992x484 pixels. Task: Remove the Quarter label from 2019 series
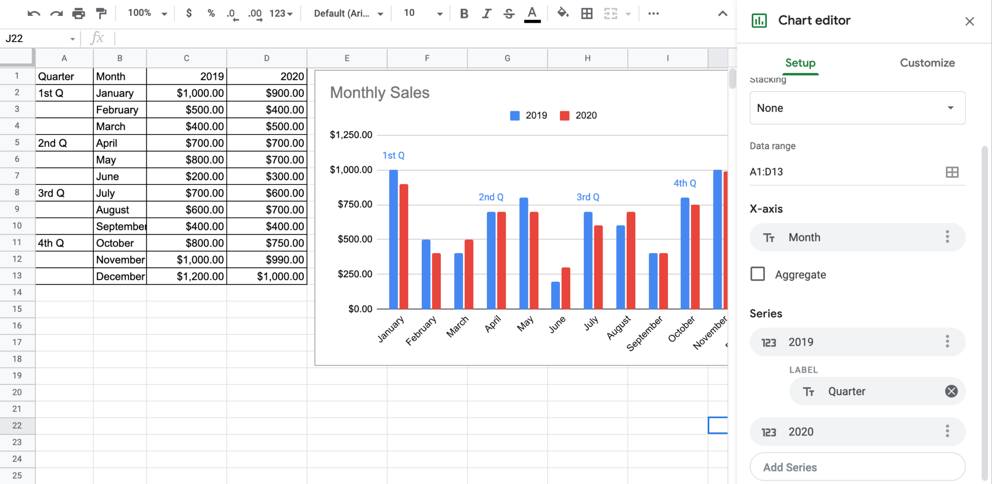(x=951, y=391)
